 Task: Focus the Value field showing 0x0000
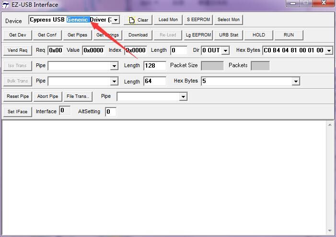coord(93,50)
